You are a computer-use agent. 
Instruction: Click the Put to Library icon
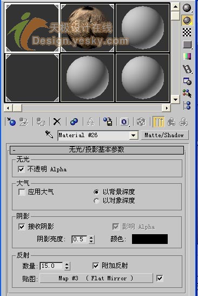pos(108,122)
